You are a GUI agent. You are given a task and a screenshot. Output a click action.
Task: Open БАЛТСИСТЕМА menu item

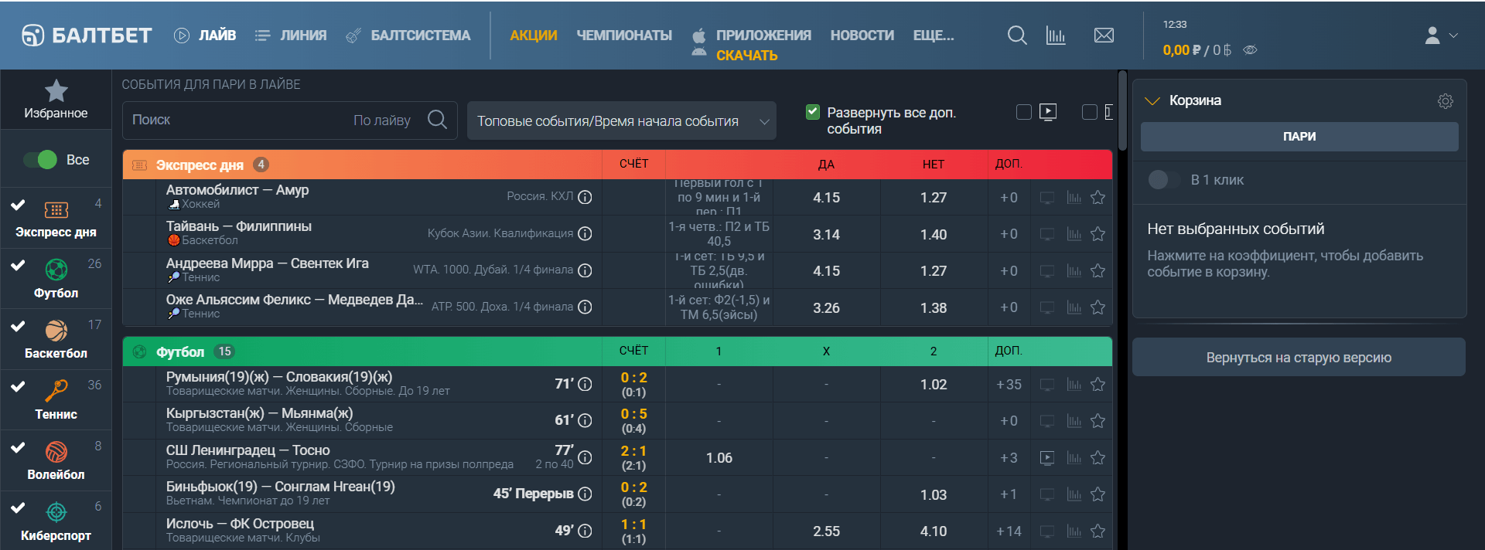click(408, 36)
